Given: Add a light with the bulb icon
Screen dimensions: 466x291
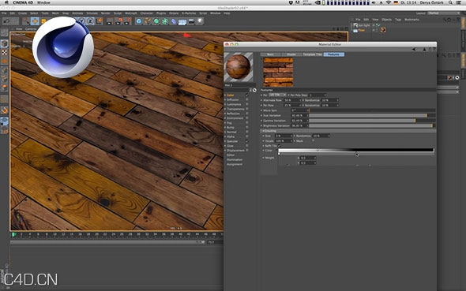Looking at the screenshot, I should 200,21.
